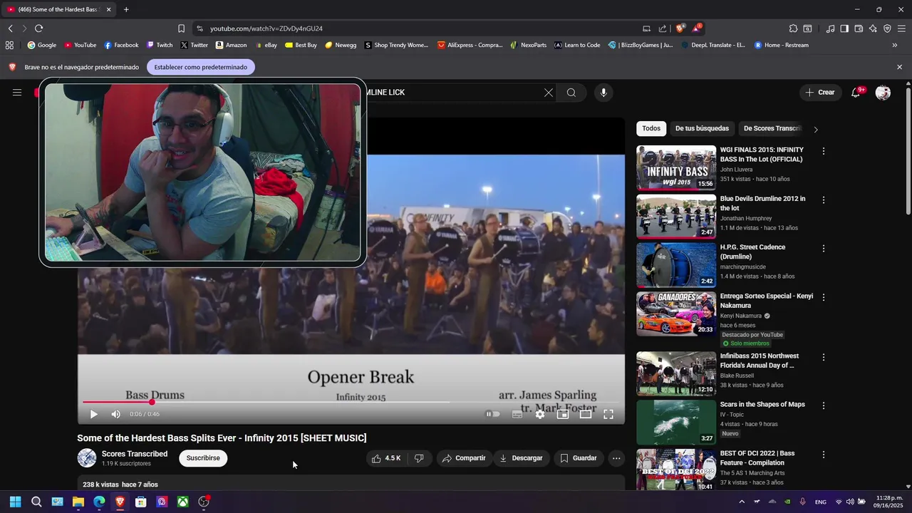This screenshot has height=513, width=912.
Task: Enable theater mode view
Action: (x=586, y=414)
